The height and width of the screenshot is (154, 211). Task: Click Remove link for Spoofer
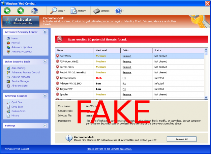pyautogui.click(x=127, y=94)
